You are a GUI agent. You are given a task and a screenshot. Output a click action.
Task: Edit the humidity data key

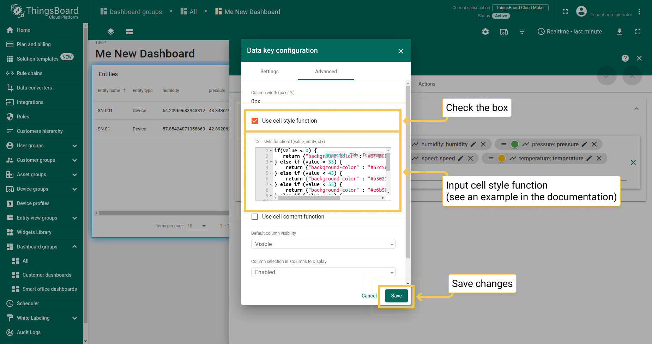(473, 144)
